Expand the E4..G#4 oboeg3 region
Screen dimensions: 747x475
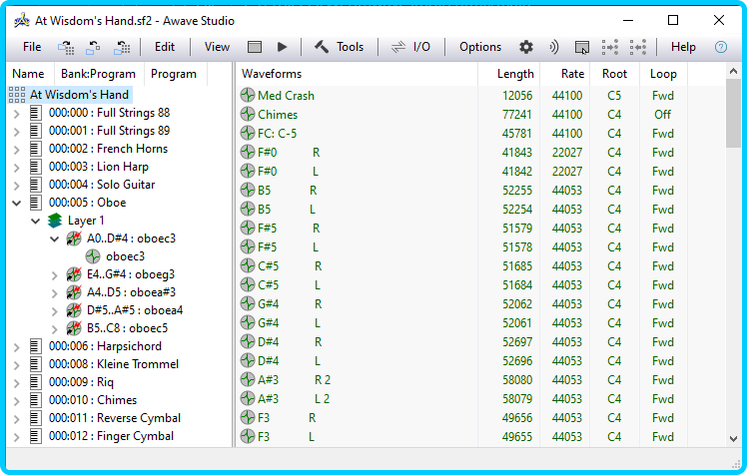[54, 275]
